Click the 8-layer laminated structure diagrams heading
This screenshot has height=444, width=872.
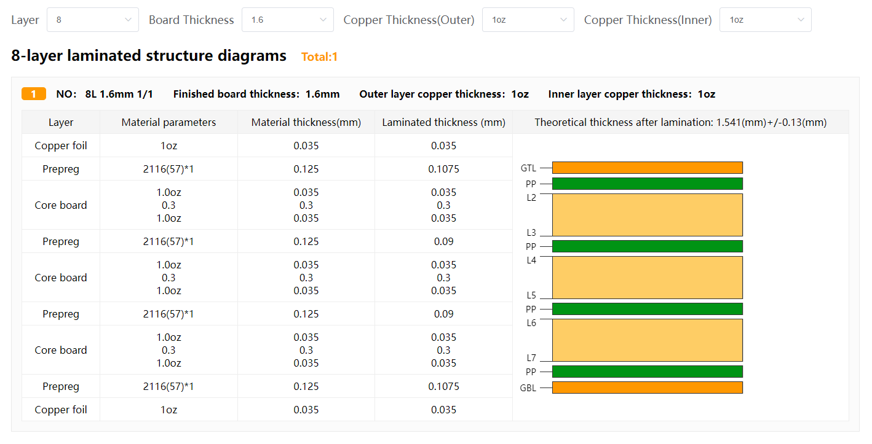point(149,56)
